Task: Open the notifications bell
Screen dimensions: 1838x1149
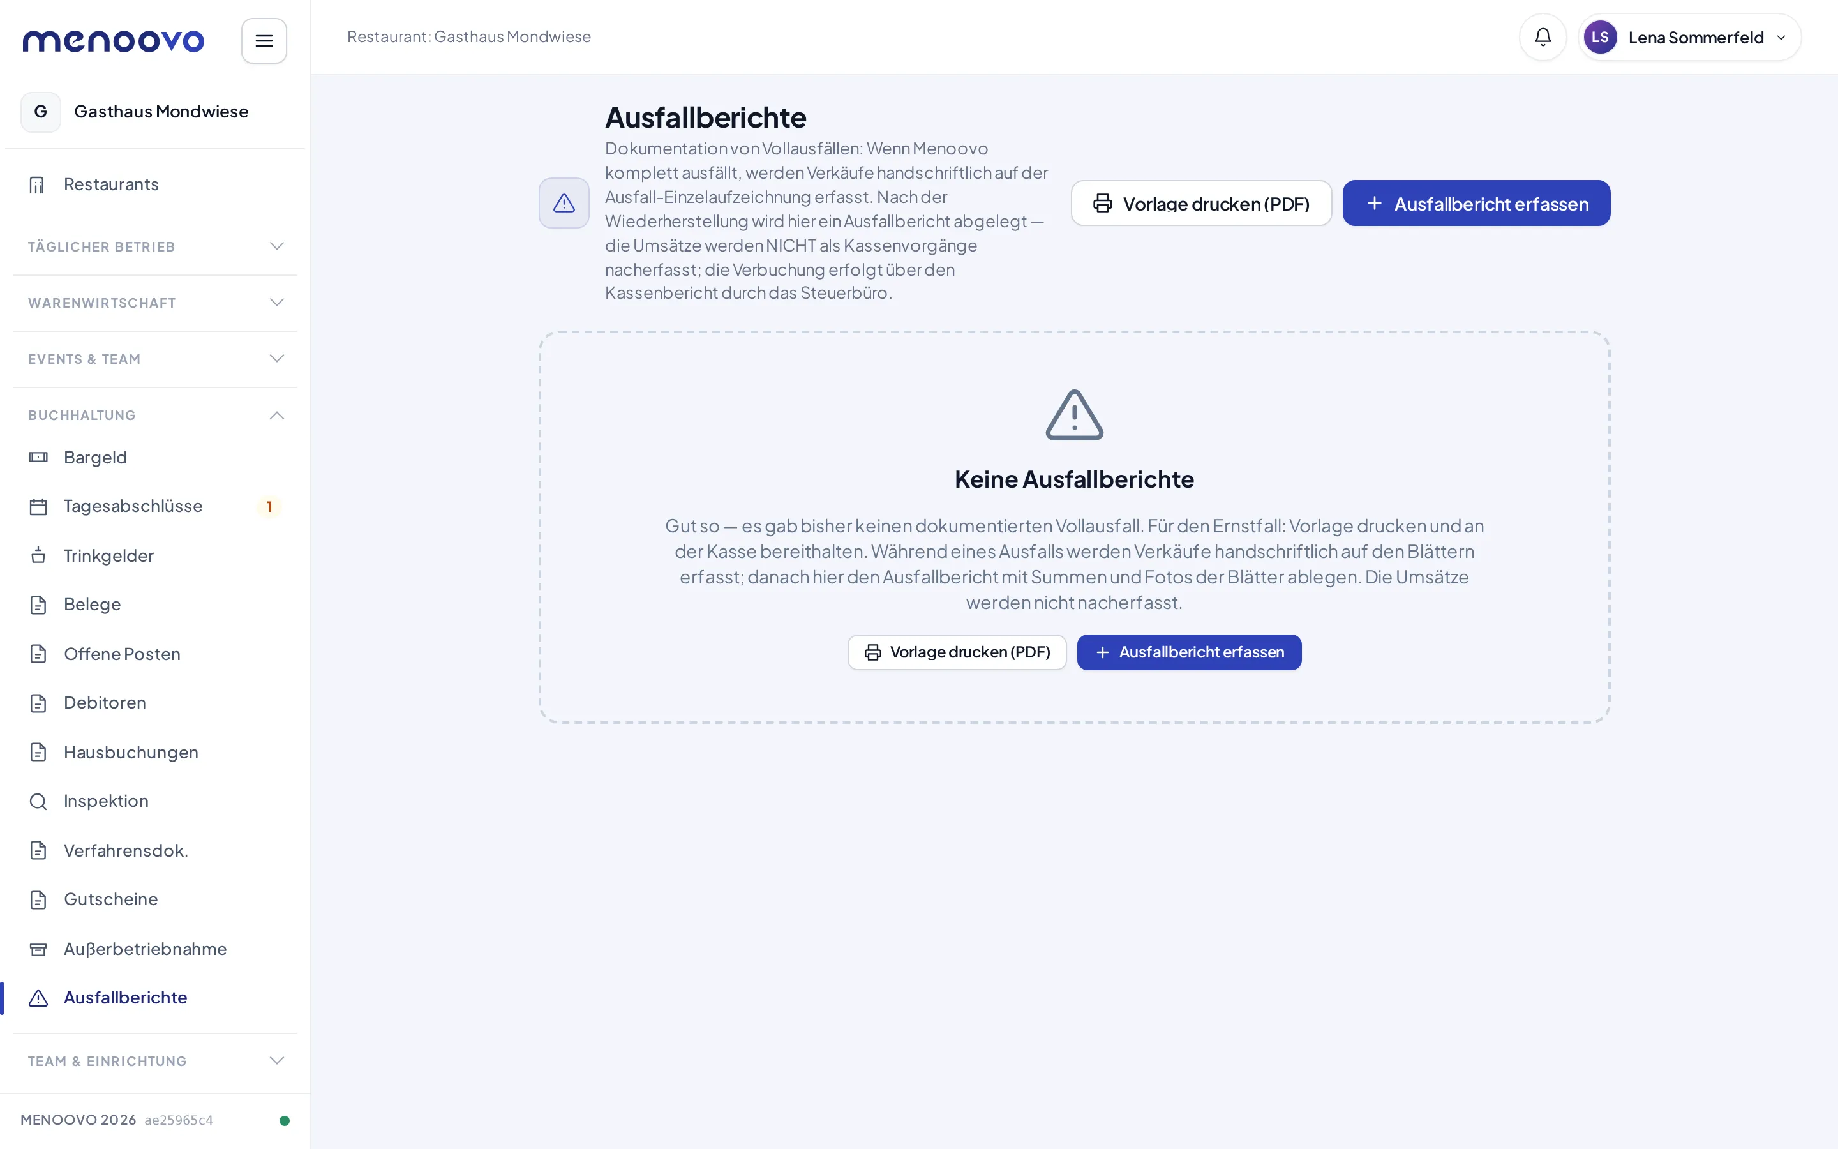Action: [1543, 36]
